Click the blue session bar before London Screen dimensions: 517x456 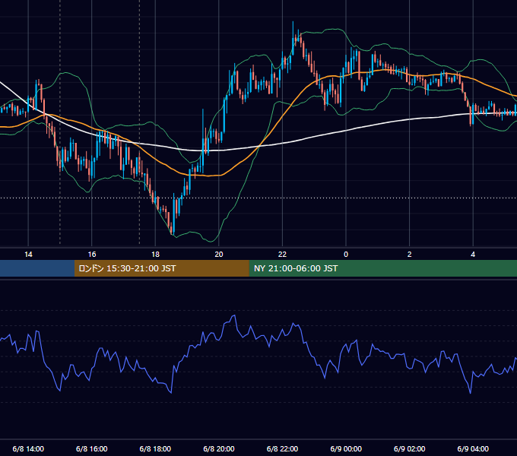tap(37, 268)
